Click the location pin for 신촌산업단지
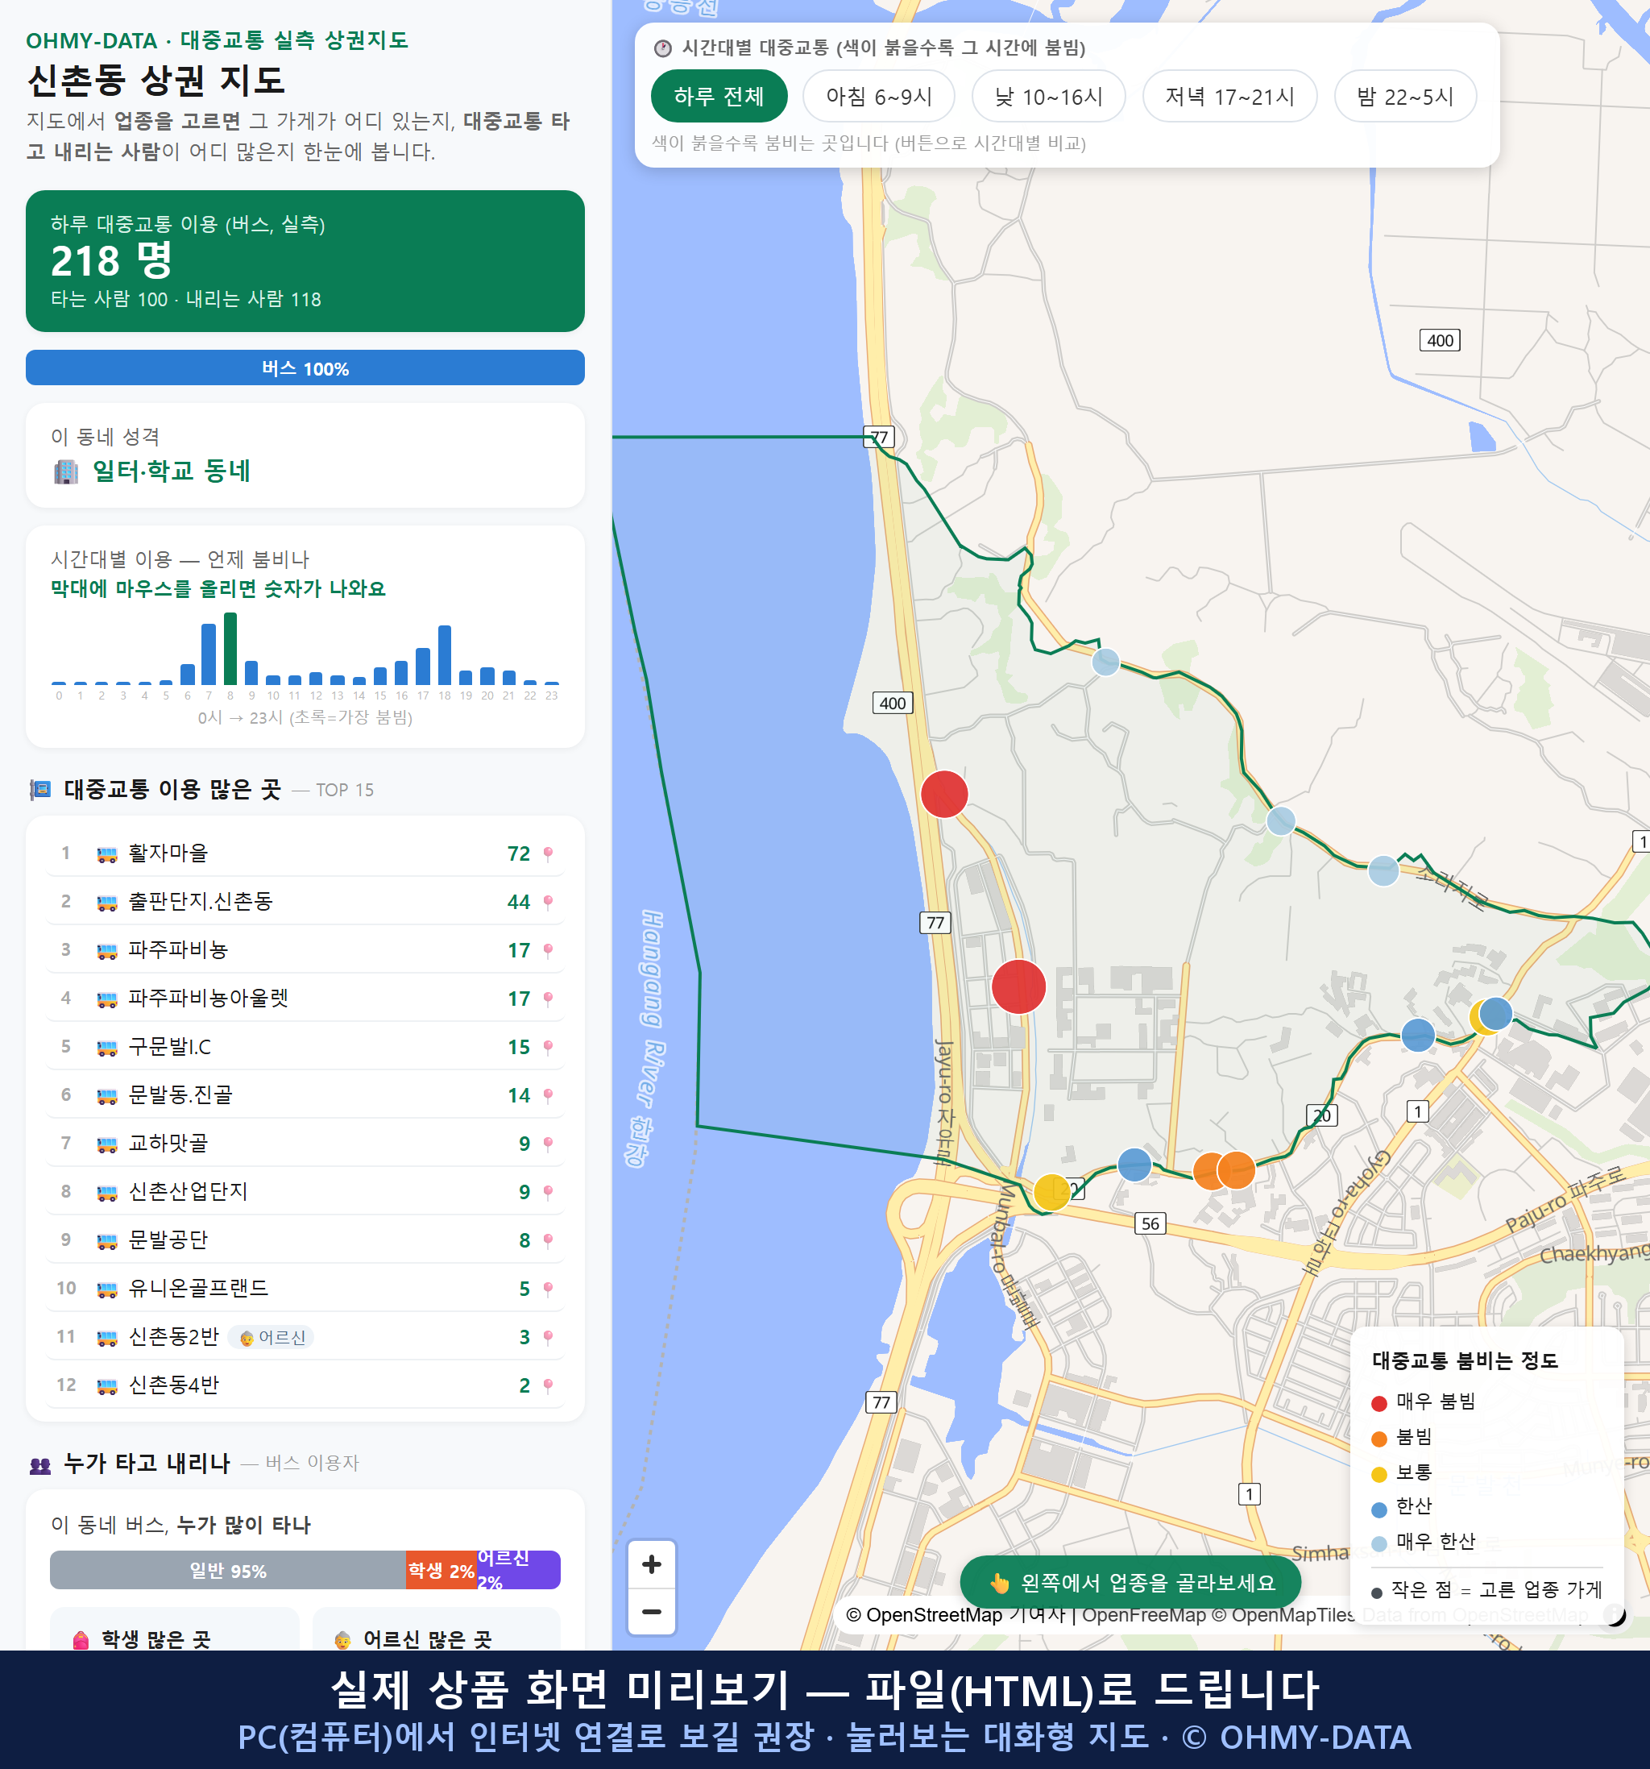Image resolution: width=1650 pixels, height=1769 pixels. click(x=548, y=1191)
